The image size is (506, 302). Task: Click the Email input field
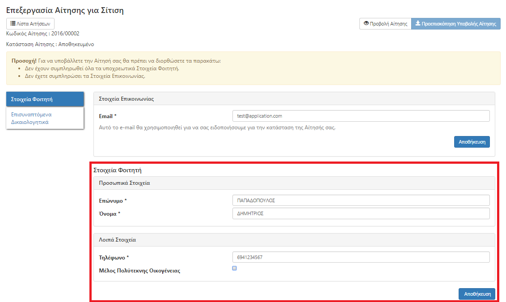point(361,116)
